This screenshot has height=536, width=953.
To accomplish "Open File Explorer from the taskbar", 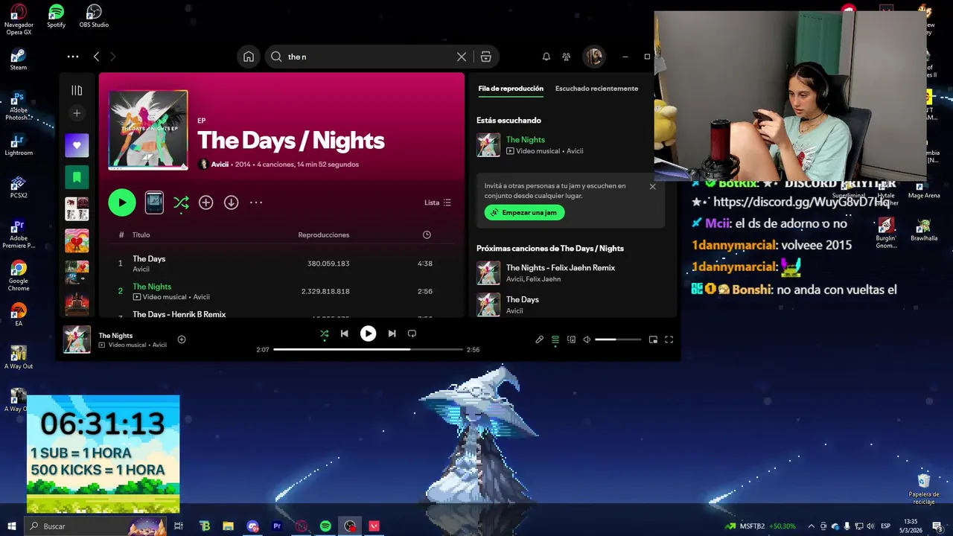I will pyautogui.click(x=229, y=526).
